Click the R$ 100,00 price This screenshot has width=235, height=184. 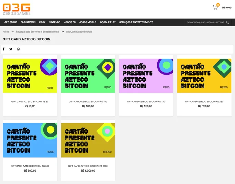click(88, 106)
